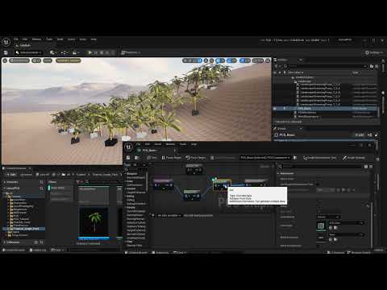Click the static mesh thumbnail in the PCG details
The height and width of the screenshot is (290, 387).
pyautogui.click(x=321, y=226)
